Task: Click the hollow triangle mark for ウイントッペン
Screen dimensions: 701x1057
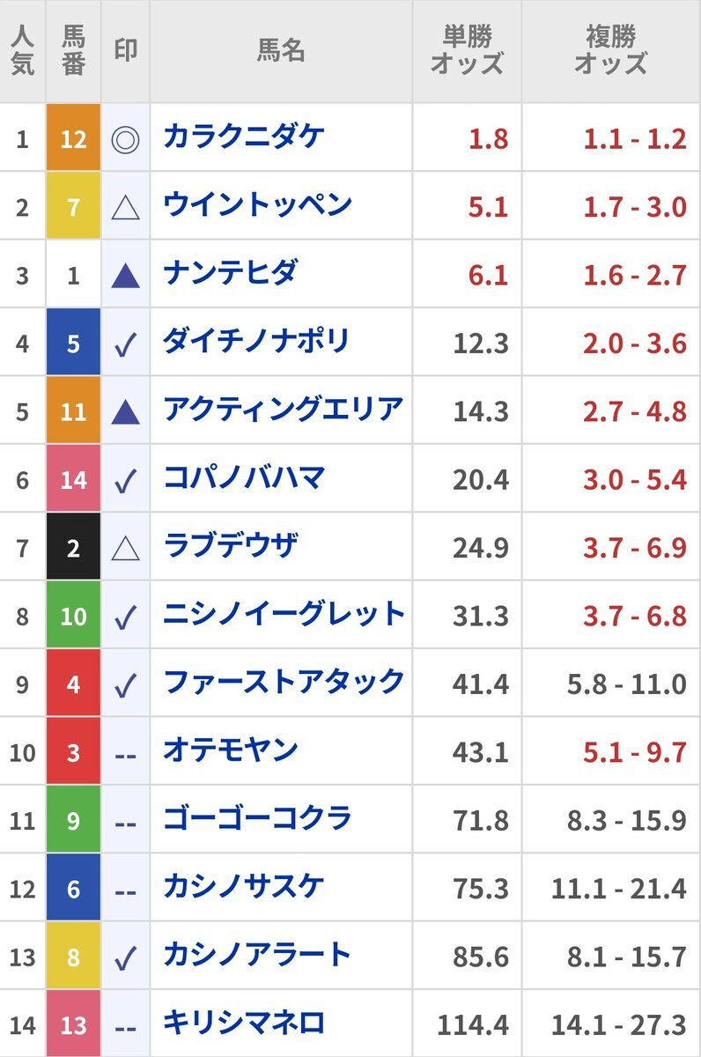Action: 126,207
